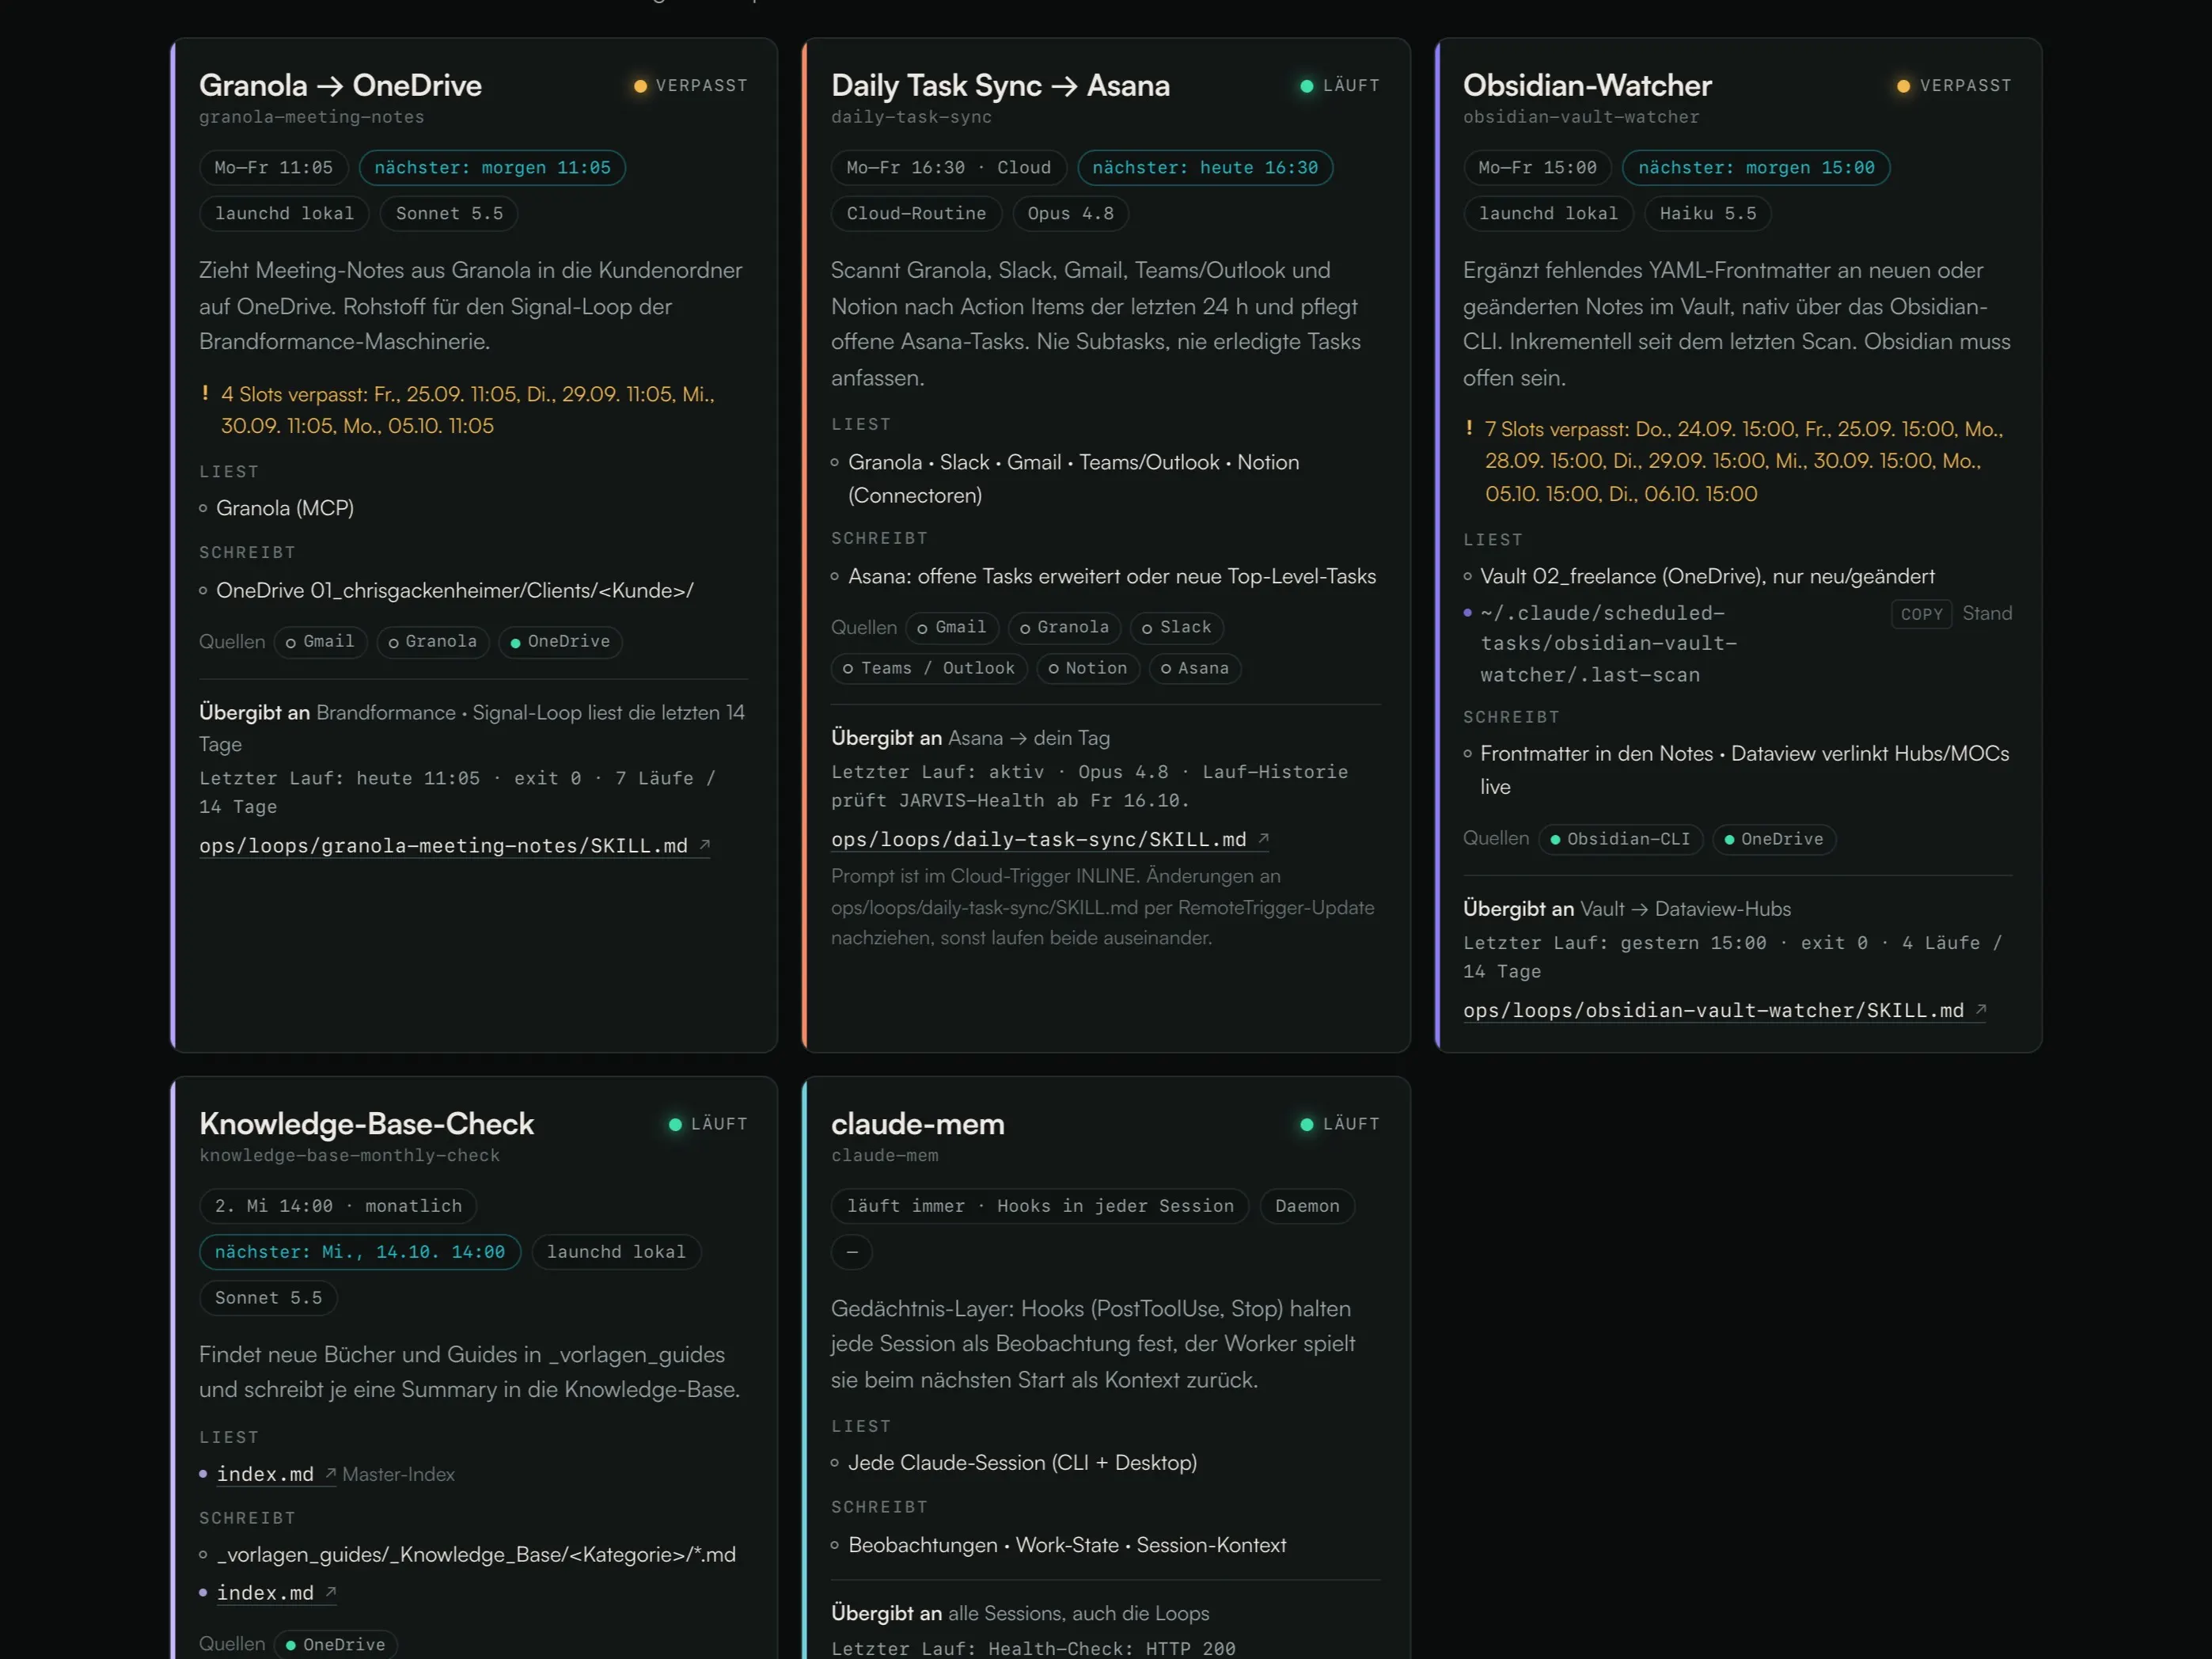Click OneDrive source chip in Granola → OneDrive card
Screen dimensions: 2212x1659
pos(560,642)
